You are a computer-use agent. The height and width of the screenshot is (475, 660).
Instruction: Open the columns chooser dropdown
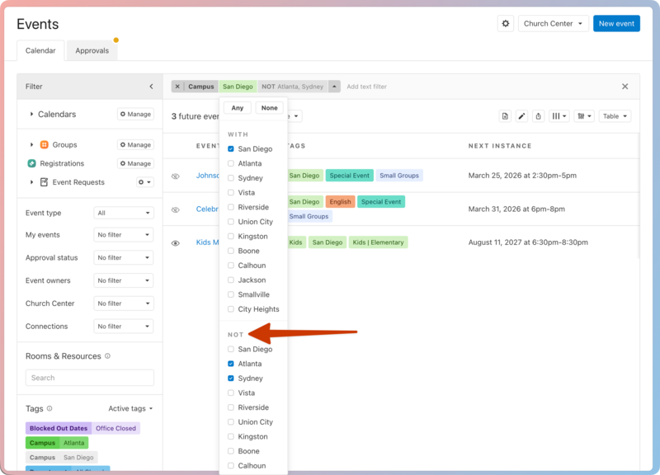[x=559, y=116]
